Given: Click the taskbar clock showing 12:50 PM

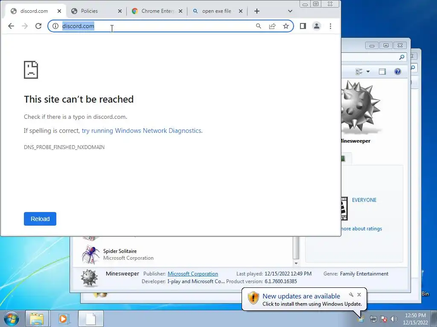Looking at the screenshot, I should click(415, 319).
